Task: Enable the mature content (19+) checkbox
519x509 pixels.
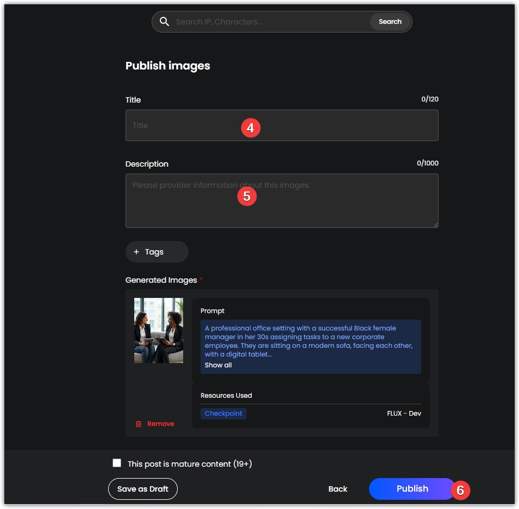Action: [x=117, y=463]
